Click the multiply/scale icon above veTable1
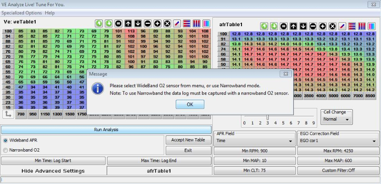 (x=167, y=23)
